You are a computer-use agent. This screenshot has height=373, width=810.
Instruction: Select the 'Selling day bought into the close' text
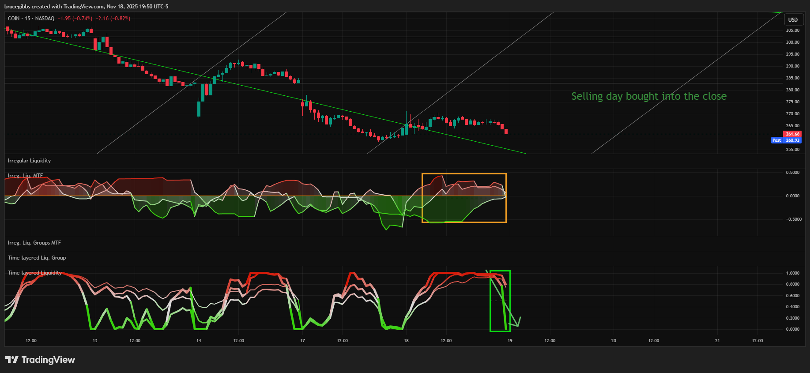click(648, 96)
